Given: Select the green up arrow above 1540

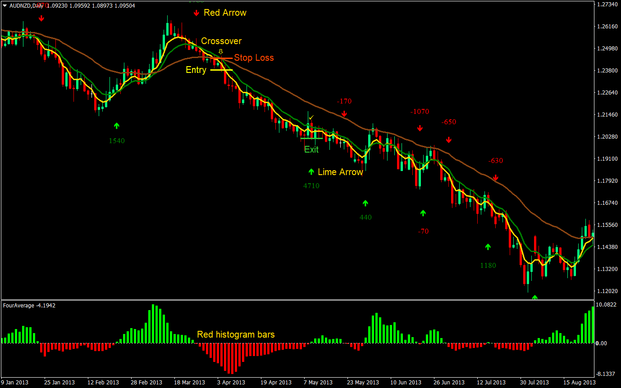Looking at the screenshot, I should point(117,126).
